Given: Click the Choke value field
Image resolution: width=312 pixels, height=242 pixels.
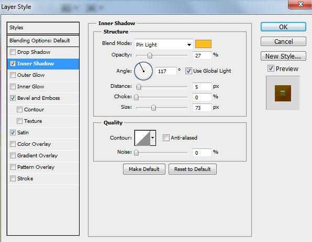Looking at the screenshot, I should coord(202,97).
